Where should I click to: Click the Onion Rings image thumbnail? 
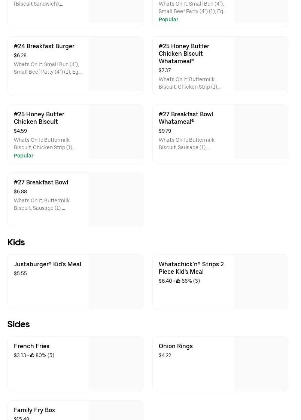pyautogui.click(x=261, y=364)
